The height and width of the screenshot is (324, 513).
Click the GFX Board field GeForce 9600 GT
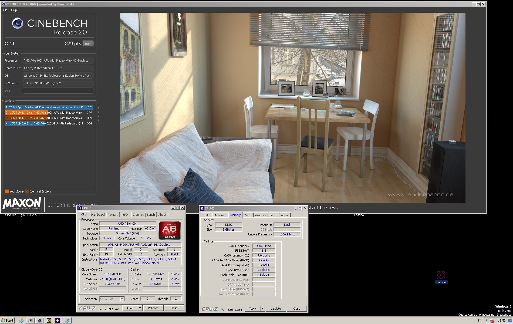(58, 83)
